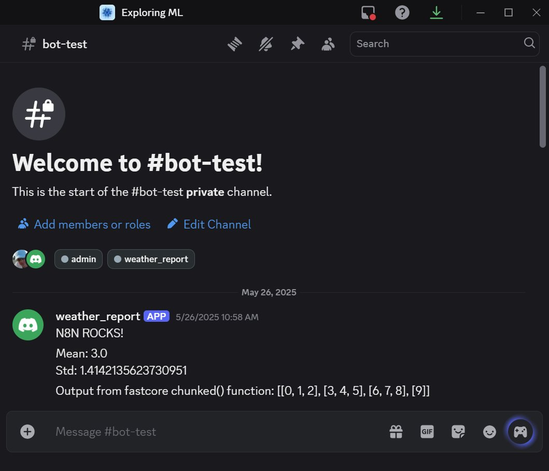Open the attachment plus button
The height and width of the screenshot is (471, 549).
pyautogui.click(x=27, y=431)
